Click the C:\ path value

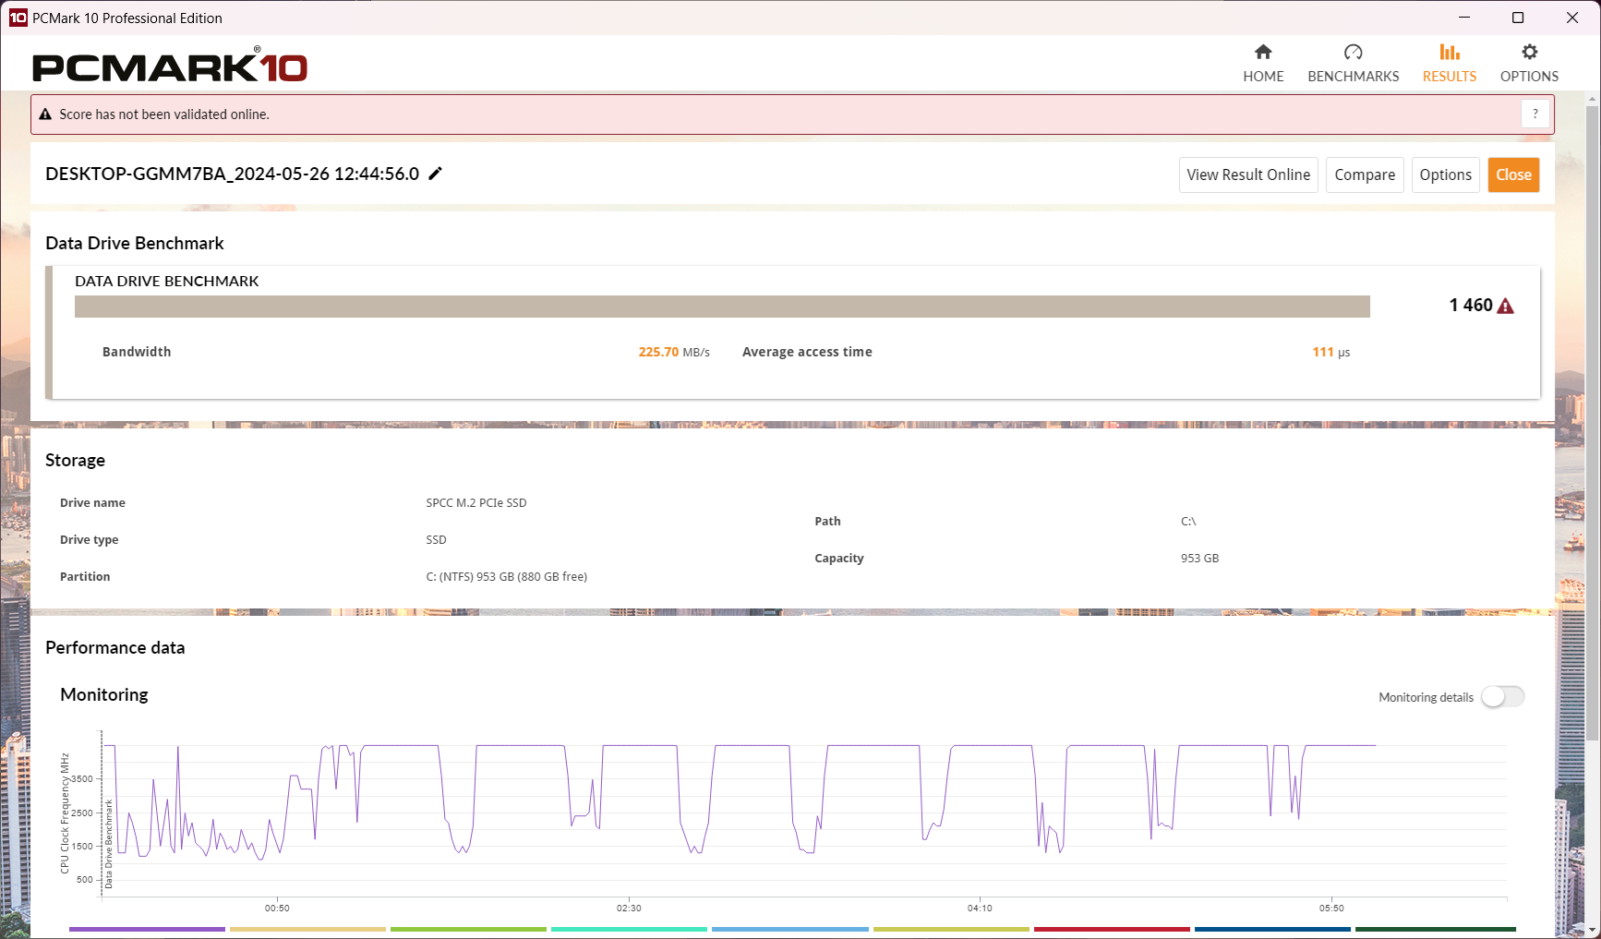(1188, 522)
